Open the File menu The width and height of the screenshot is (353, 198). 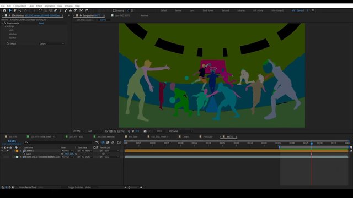(x=3, y=6)
